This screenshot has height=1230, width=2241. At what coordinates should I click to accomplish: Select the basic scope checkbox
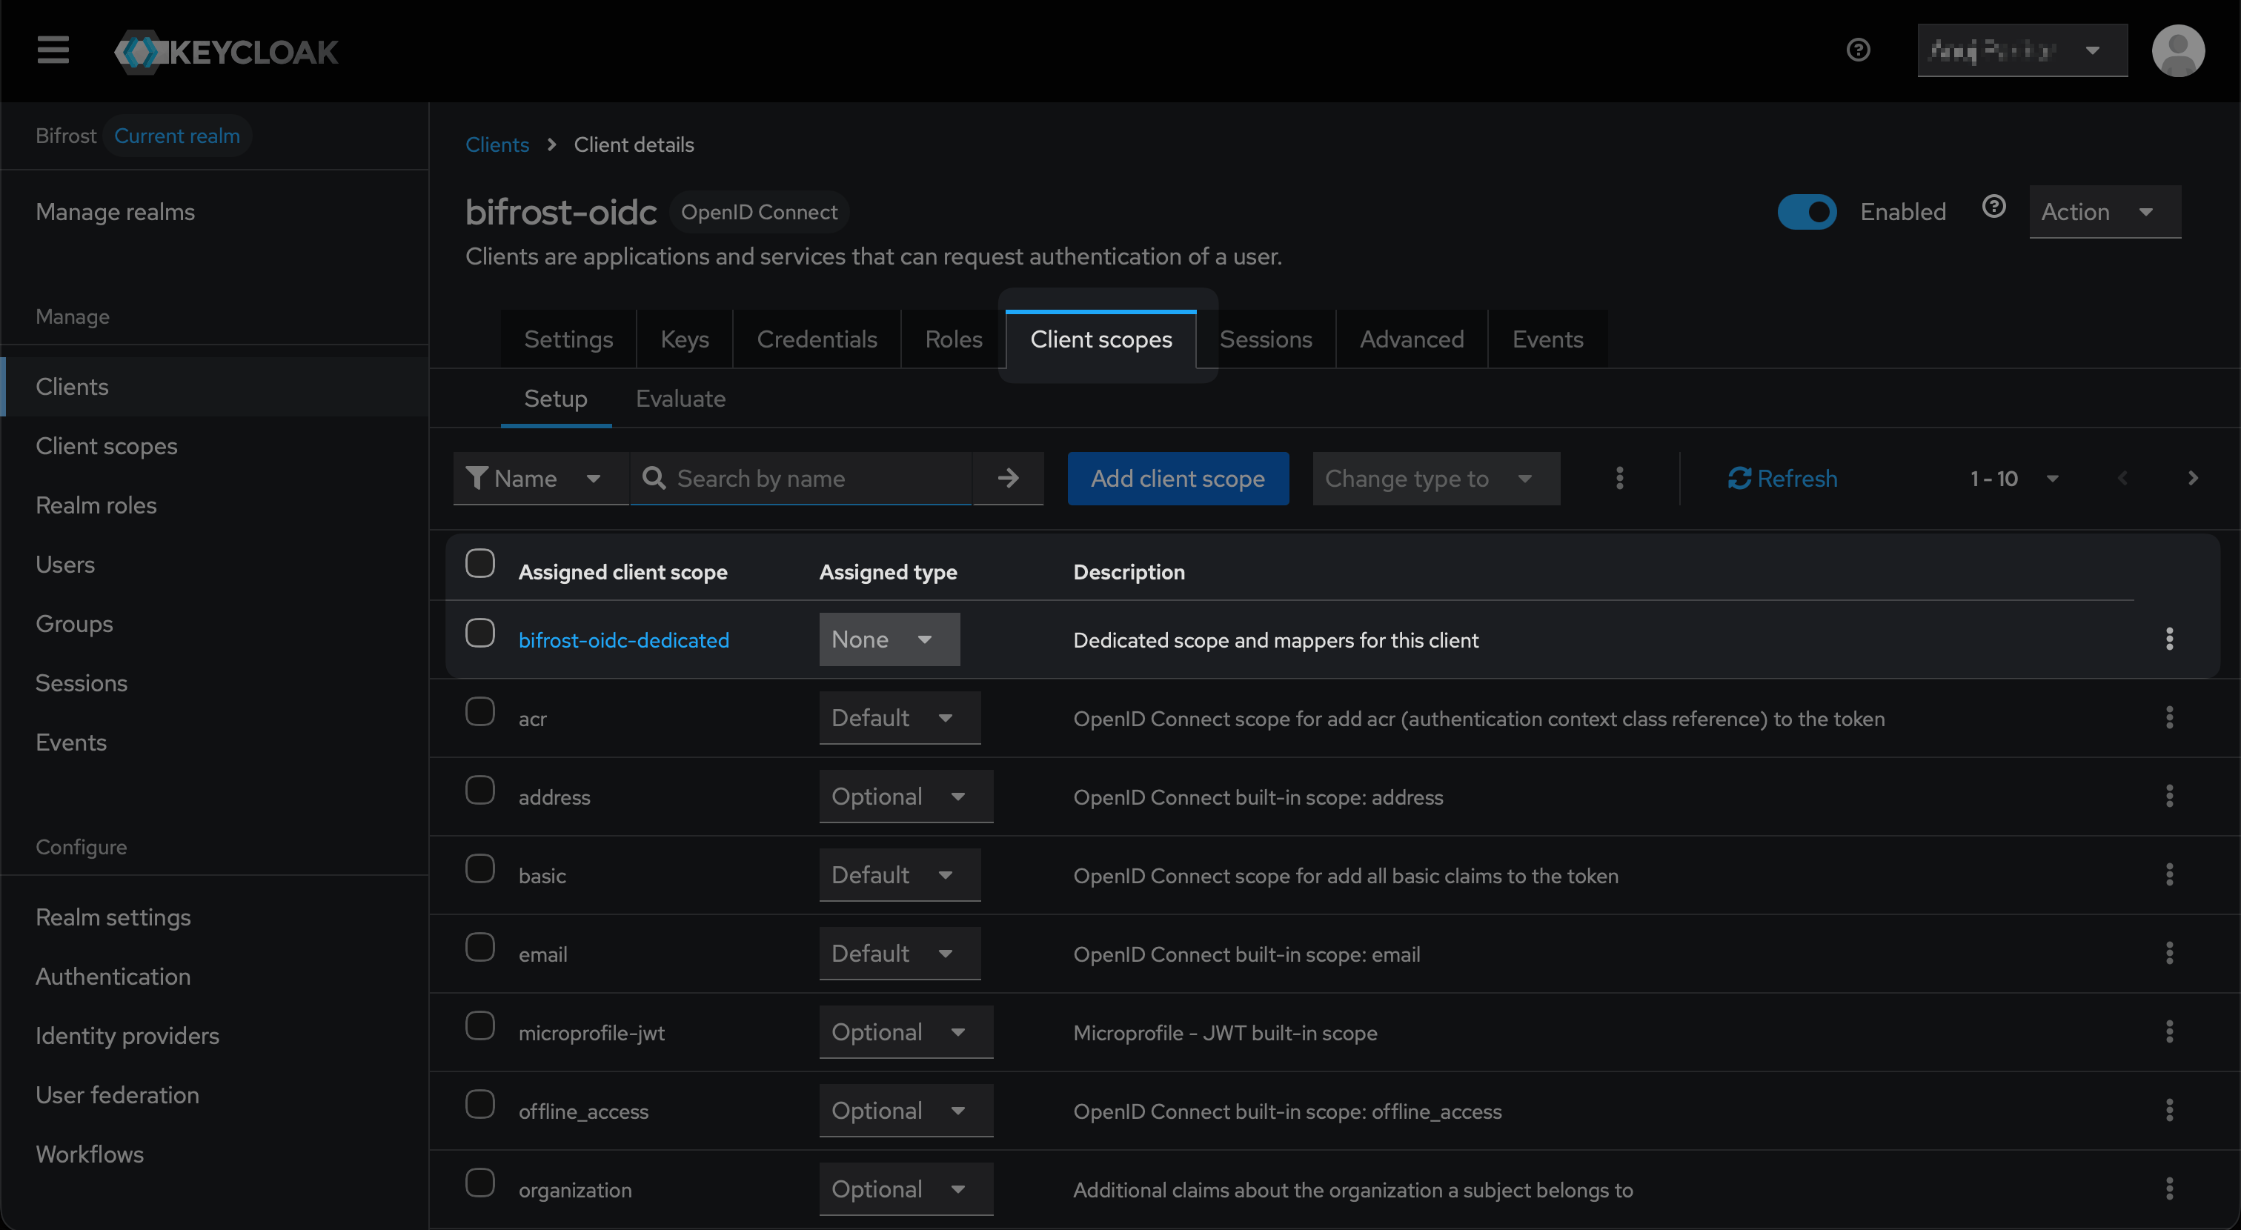(x=479, y=868)
